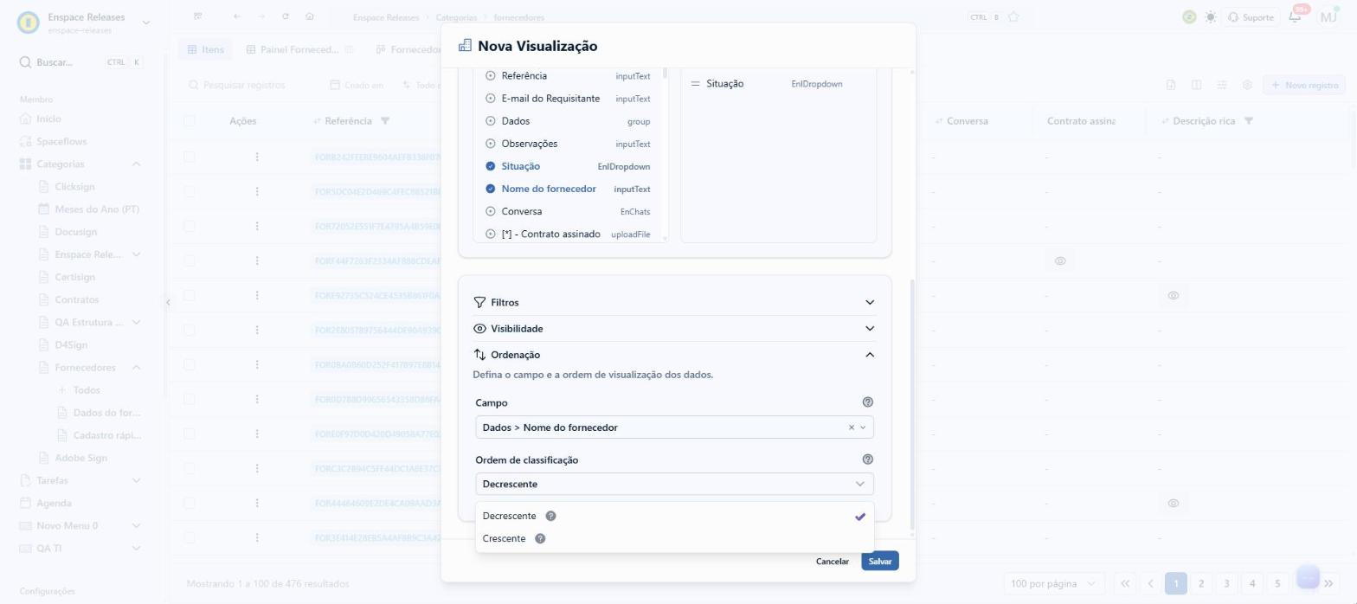This screenshot has height=604, width=1357.
Task: Open the Ordem de classificação dropdown
Action: [x=674, y=484]
